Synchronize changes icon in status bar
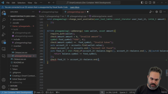 43,92
